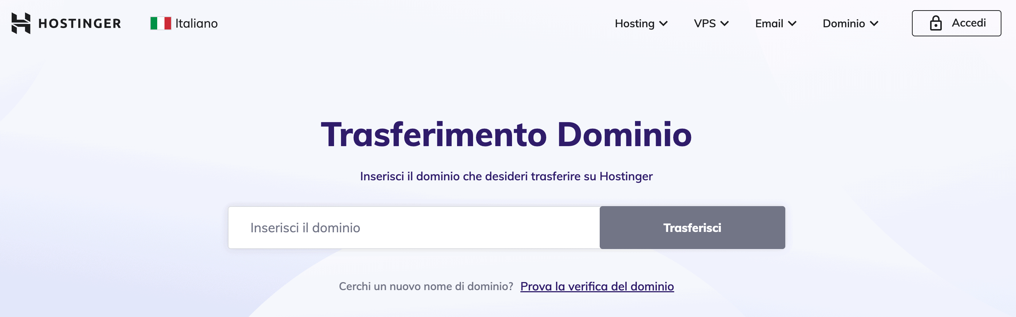The image size is (1016, 317).
Task: Expand the chevron next to Dominio
Action: tap(874, 24)
